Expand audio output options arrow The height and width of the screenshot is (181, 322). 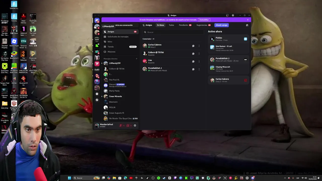point(131,125)
